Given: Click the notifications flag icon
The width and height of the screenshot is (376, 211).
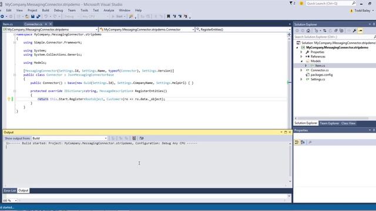Looking at the screenshot, I should (x=291, y=4).
